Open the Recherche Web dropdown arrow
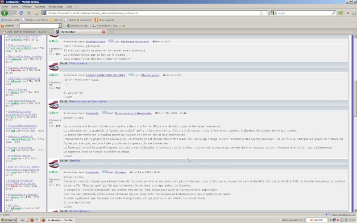Screen dimensions: 357x223 coord(90,26)
